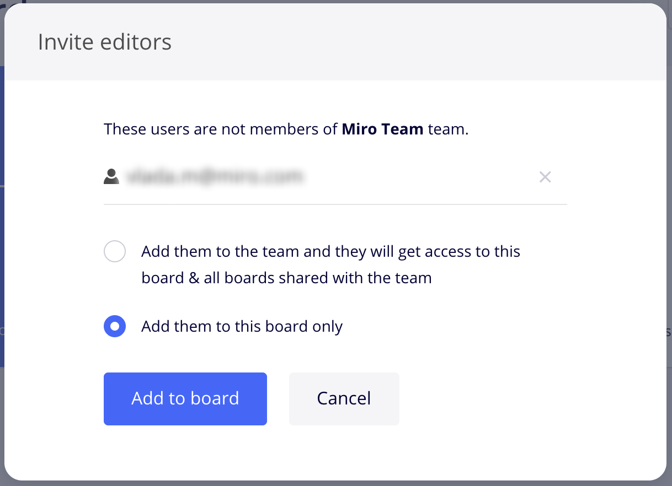Viewport: 672px width, 486px height.
Task: Click the dimmed strip below the dialog
Action: (335, 483)
